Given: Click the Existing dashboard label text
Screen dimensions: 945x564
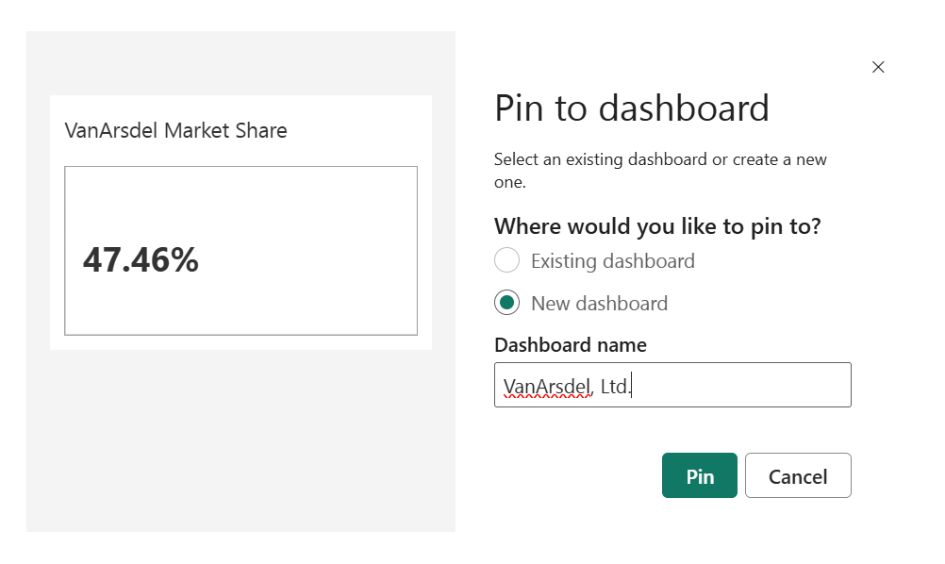Looking at the screenshot, I should (612, 261).
